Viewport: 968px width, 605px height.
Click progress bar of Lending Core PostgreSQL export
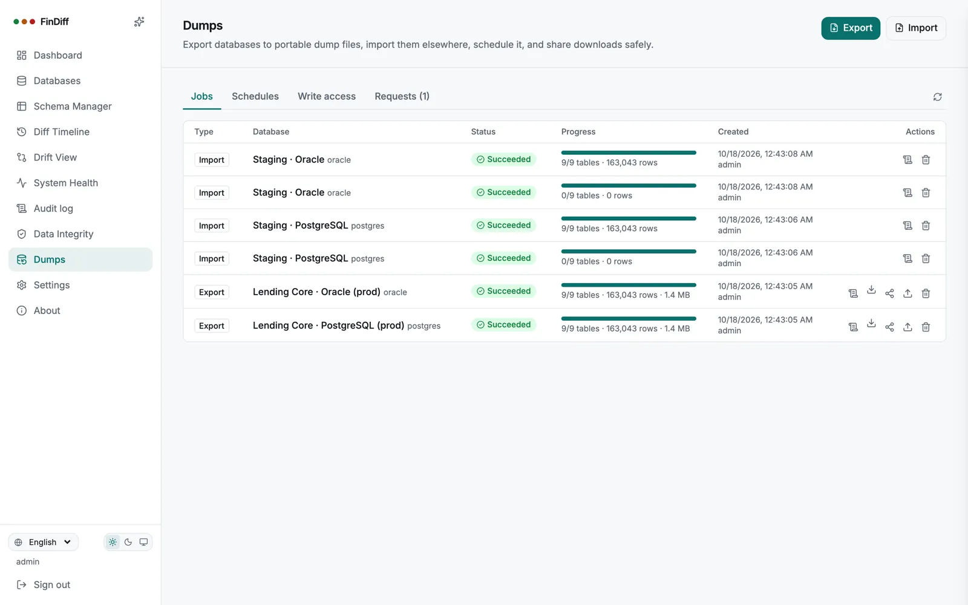pyautogui.click(x=629, y=318)
